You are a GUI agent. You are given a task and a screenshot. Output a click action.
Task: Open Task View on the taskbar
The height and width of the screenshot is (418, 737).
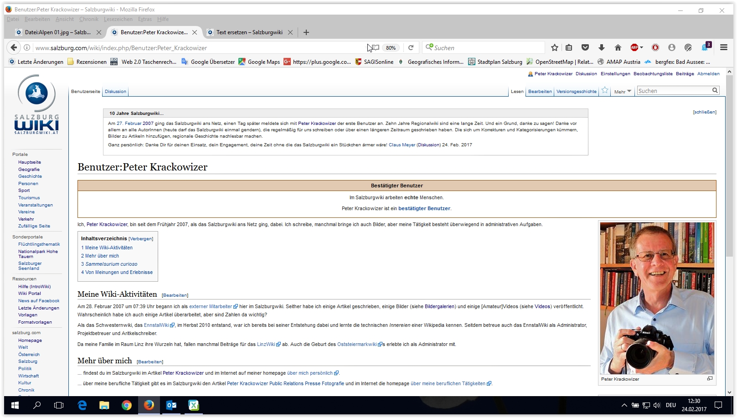[59, 405]
